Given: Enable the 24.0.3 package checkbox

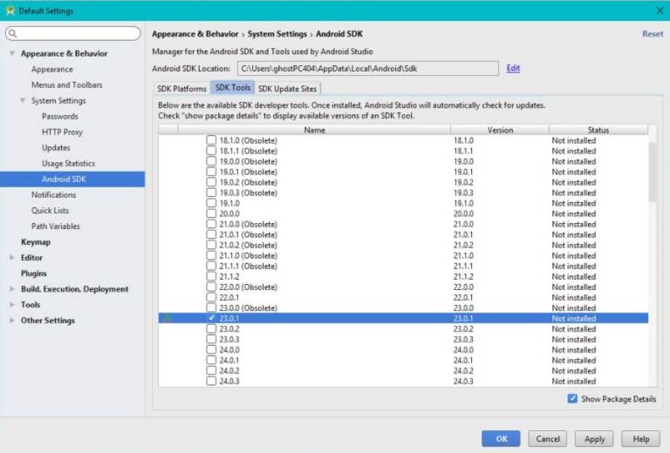Looking at the screenshot, I should coord(211,382).
